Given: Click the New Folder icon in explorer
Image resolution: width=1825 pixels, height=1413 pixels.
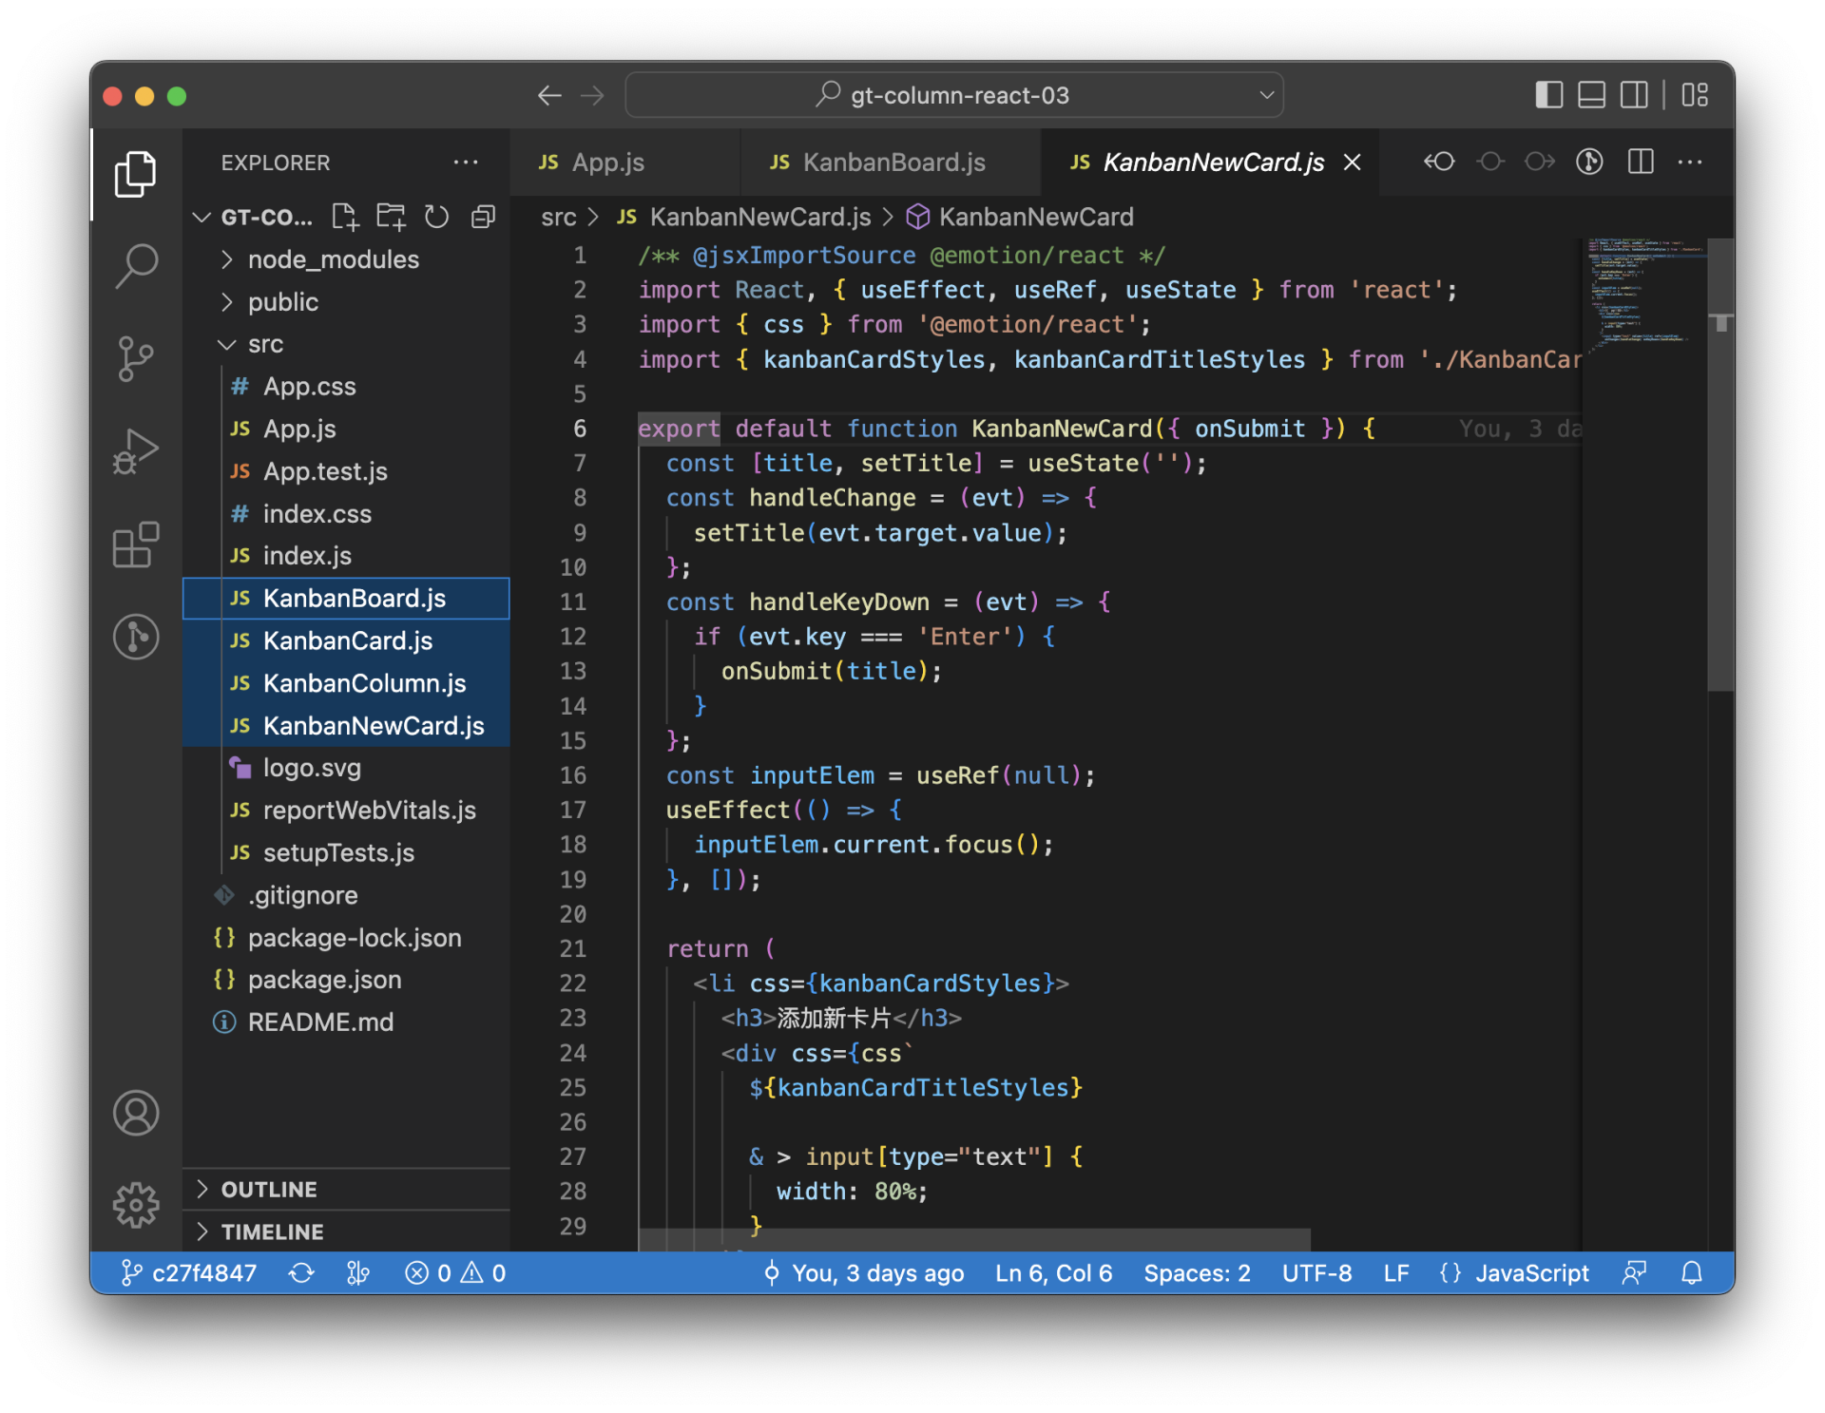Looking at the screenshot, I should point(391,217).
